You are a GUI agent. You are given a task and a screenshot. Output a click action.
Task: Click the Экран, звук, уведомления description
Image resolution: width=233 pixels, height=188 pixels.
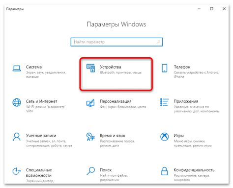point(46,74)
